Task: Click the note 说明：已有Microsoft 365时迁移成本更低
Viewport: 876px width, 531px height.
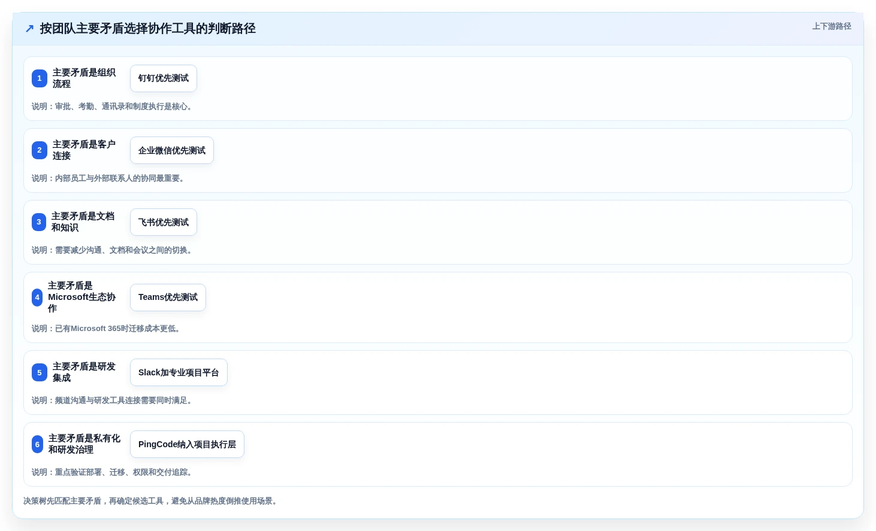Action: [107, 329]
